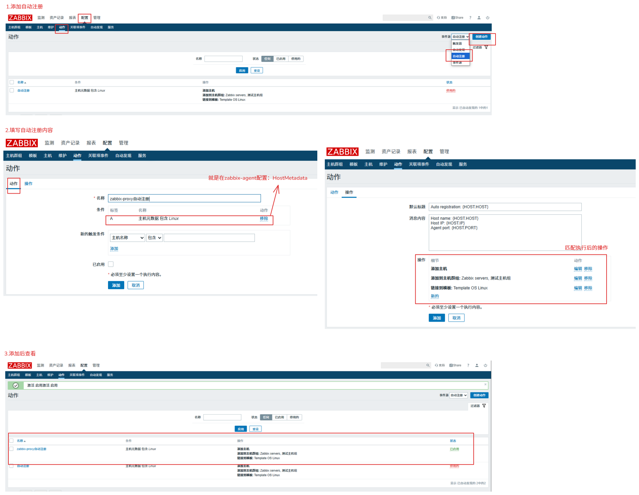Choose highlighted 自动注册 in the 事件源 list
The width and height of the screenshot is (639, 495).
(x=460, y=56)
